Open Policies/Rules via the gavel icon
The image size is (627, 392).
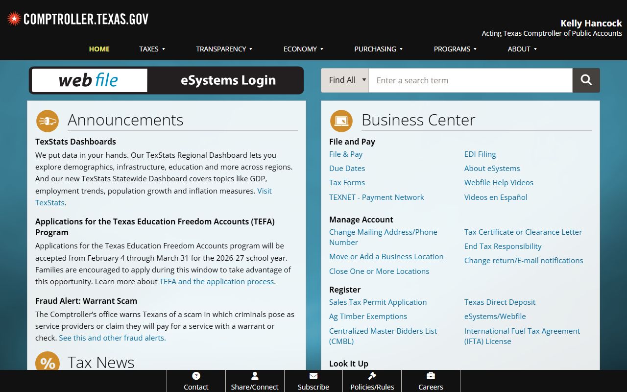372,376
